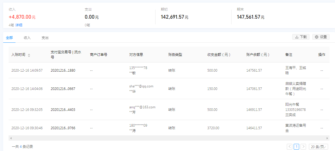Select page number 1

click(x=297, y=147)
